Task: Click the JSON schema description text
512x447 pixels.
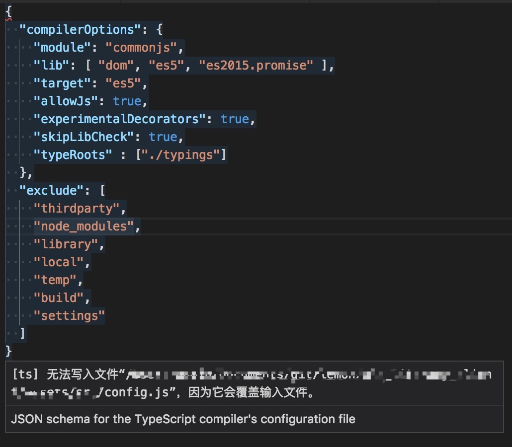Action: [x=183, y=419]
